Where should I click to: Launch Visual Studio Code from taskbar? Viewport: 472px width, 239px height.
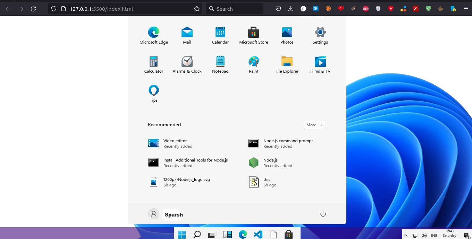[x=258, y=235]
